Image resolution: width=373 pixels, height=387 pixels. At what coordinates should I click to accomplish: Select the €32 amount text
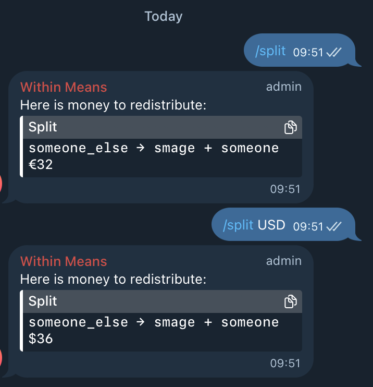pyautogui.click(x=41, y=164)
